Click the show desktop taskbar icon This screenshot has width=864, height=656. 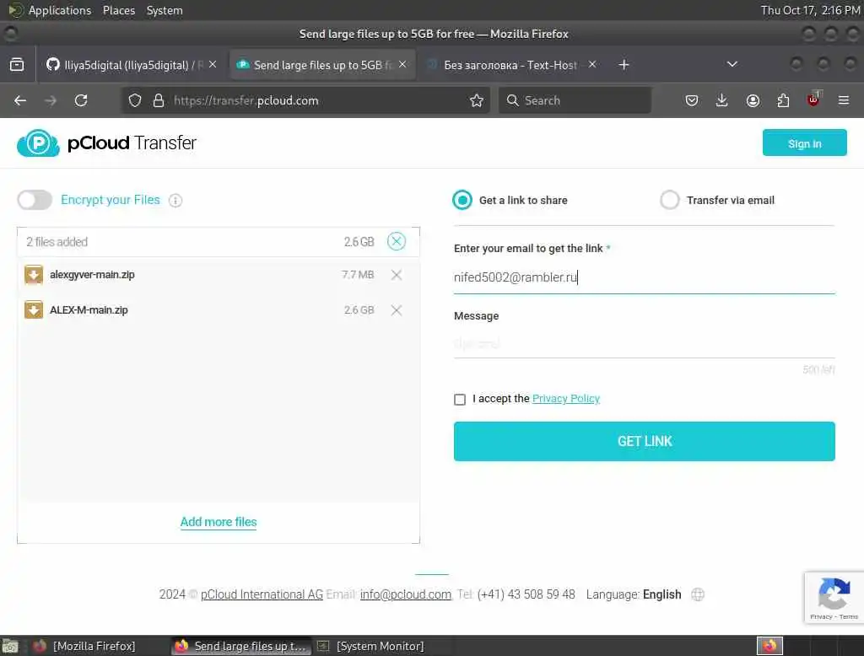click(10, 646)
